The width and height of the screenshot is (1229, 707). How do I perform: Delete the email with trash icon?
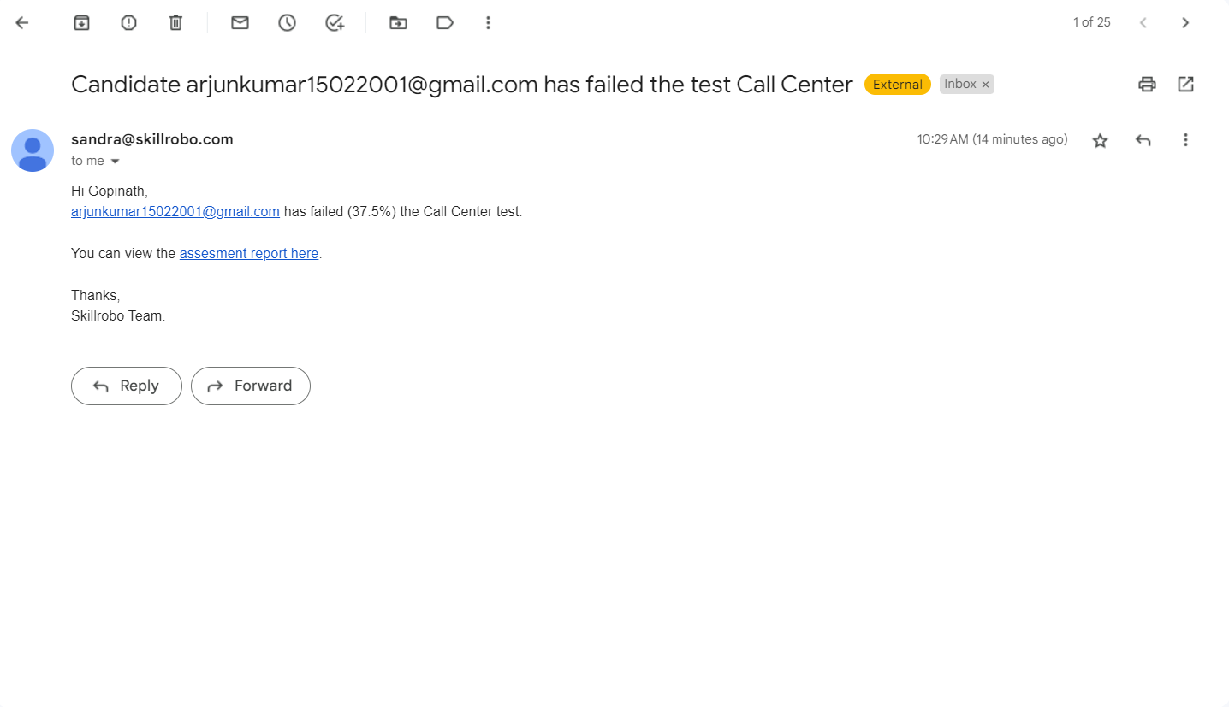[175, 23]
